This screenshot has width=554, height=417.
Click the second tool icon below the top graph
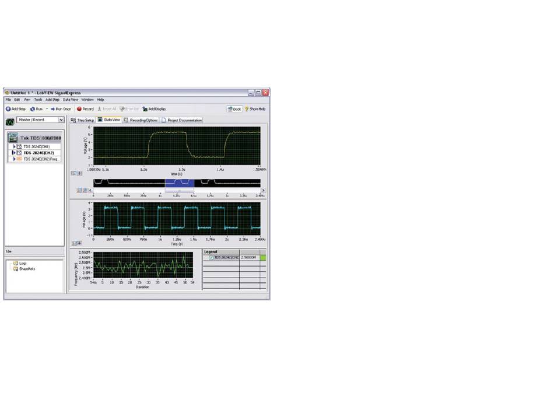[80, 173]
